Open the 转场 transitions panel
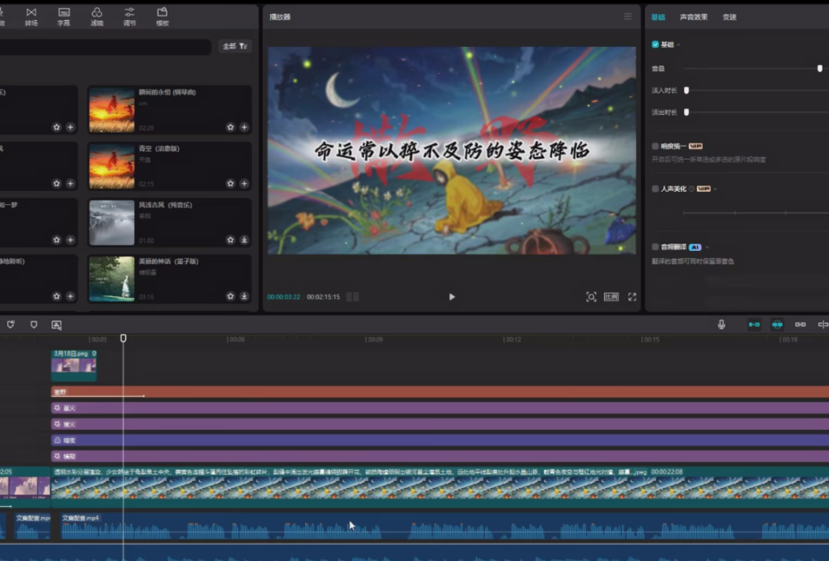 coord(31,16)
